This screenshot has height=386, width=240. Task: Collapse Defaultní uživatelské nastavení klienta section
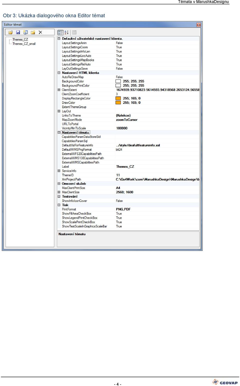point(59,39)
